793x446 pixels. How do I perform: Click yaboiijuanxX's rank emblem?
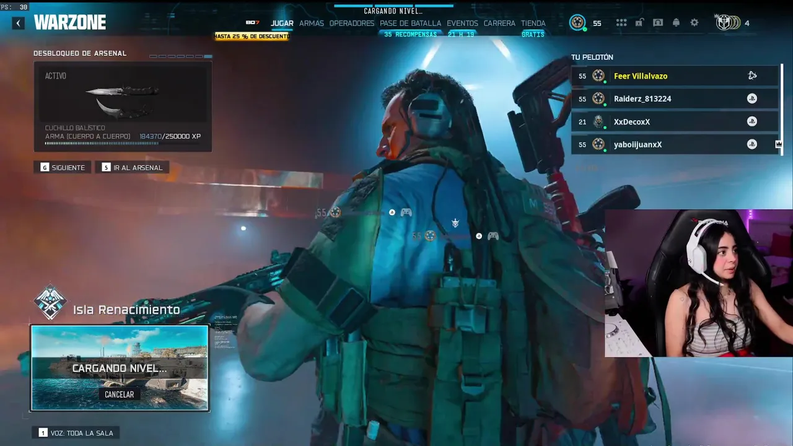coord(598,144)
